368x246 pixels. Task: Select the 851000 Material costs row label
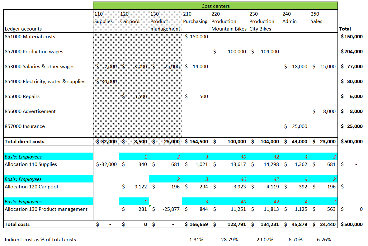click(x=30, y=37)
